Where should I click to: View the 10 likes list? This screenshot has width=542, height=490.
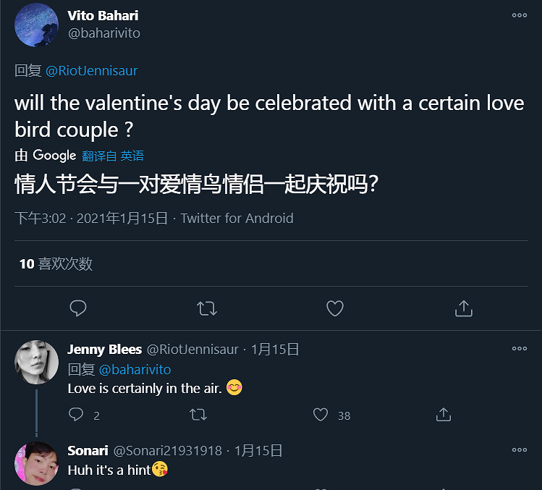click(x=56, y=264)
